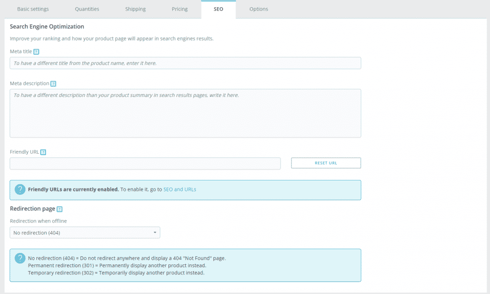
Task: Switch to the Quantities tab
Action: pos(87,9)
